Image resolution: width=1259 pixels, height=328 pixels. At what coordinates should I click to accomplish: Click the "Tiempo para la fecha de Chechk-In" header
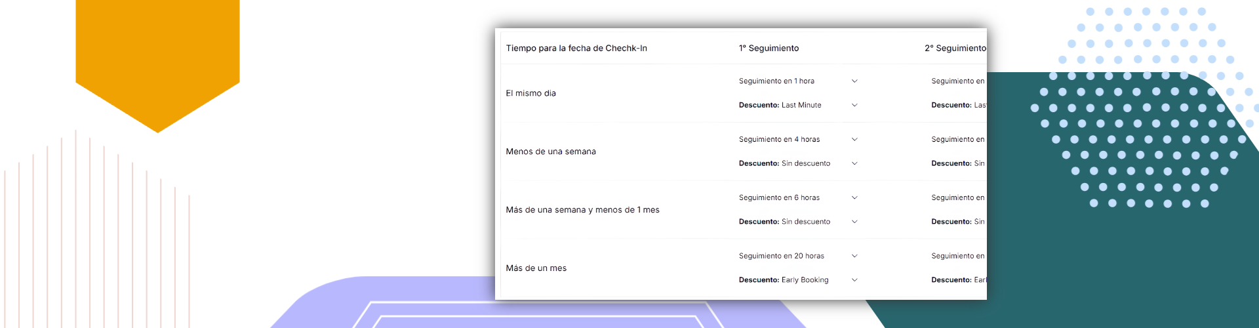point(576,49)
